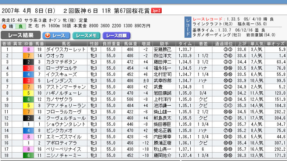The width and height of the screenshot is (287, 161).
Task: Select horse name クーヴェルチュール
Action: pos(66,118)
